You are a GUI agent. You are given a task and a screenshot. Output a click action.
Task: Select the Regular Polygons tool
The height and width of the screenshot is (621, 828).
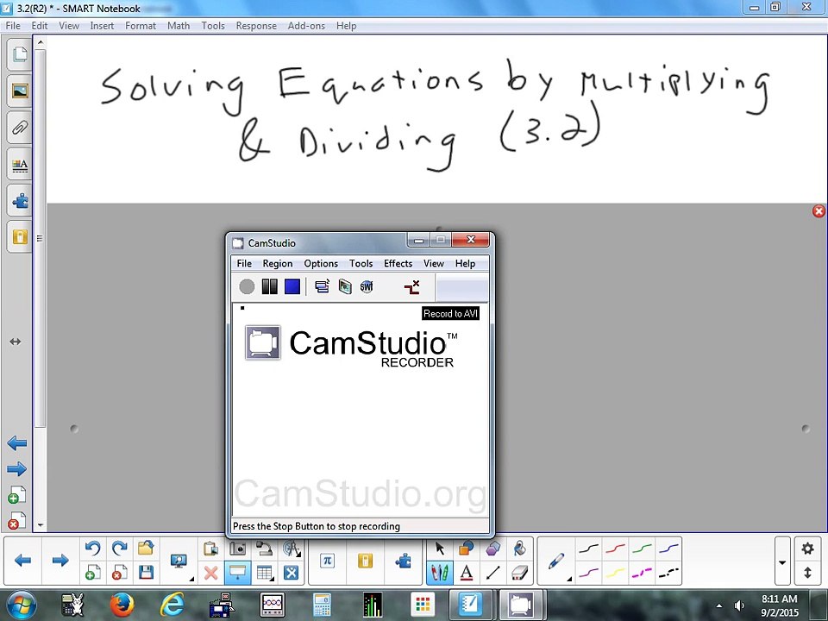click(492, 549)
